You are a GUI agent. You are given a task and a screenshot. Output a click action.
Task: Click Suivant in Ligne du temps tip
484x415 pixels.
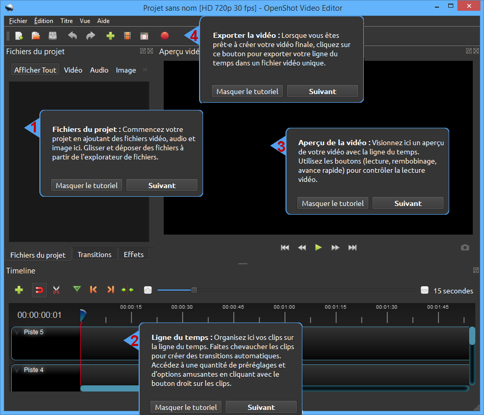pyautogui.click(x=261, y=407)
